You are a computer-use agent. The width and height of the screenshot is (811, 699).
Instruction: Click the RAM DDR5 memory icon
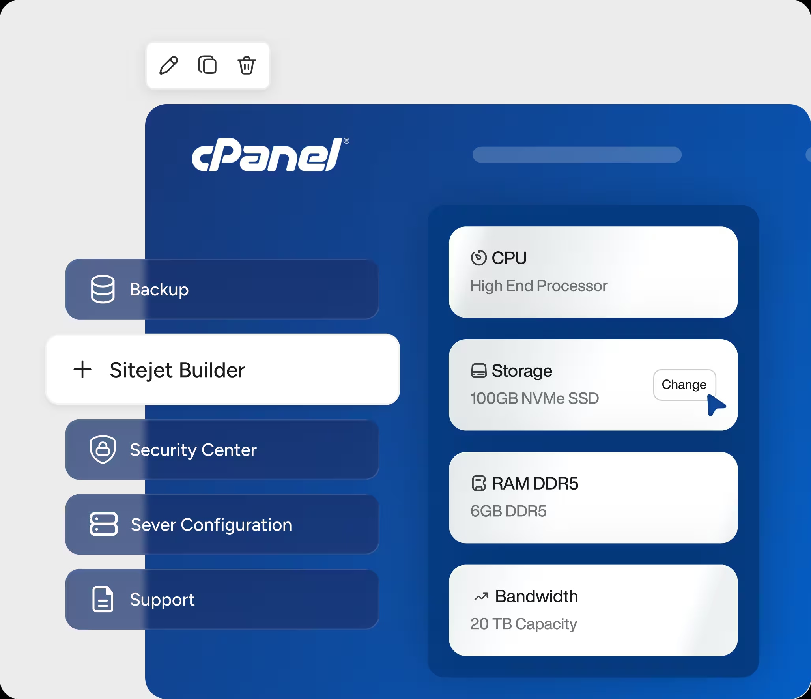click(x=479, y=483)
